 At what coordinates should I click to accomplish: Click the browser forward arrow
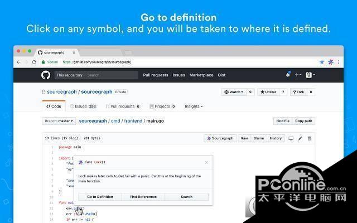26,62
